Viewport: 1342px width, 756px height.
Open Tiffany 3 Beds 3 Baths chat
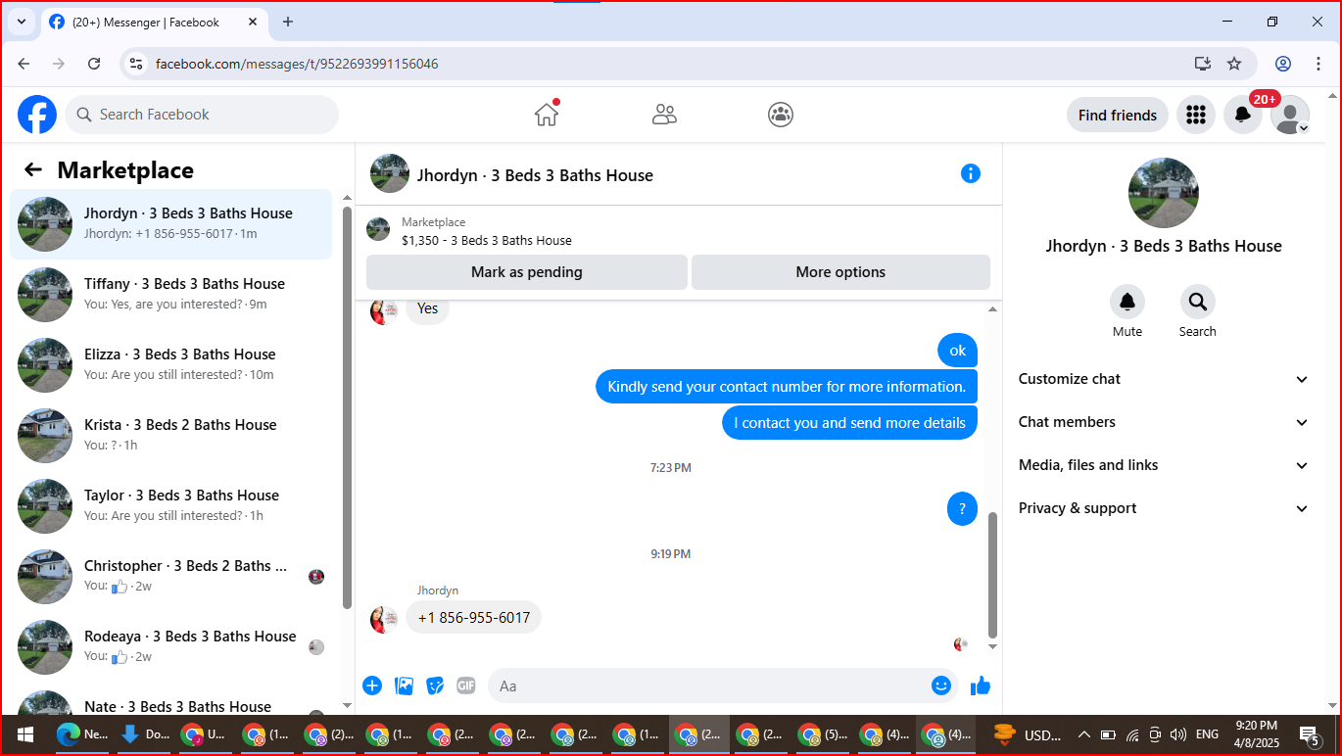(171, 295)
